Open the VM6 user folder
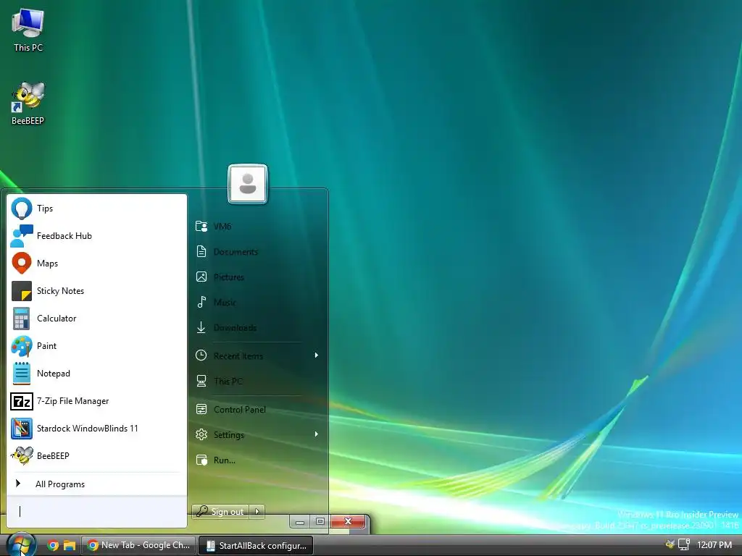The width and height of the screenshot is (742, 556). pos(257,227)
